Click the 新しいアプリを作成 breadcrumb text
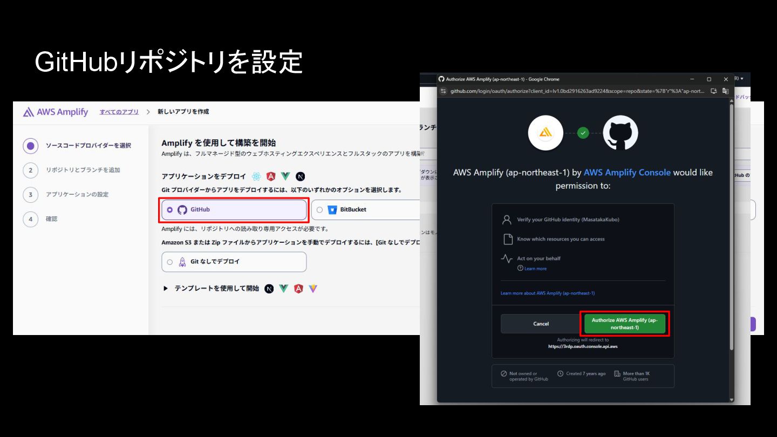Viewport: 777px width, 437px height. (183, 112)
